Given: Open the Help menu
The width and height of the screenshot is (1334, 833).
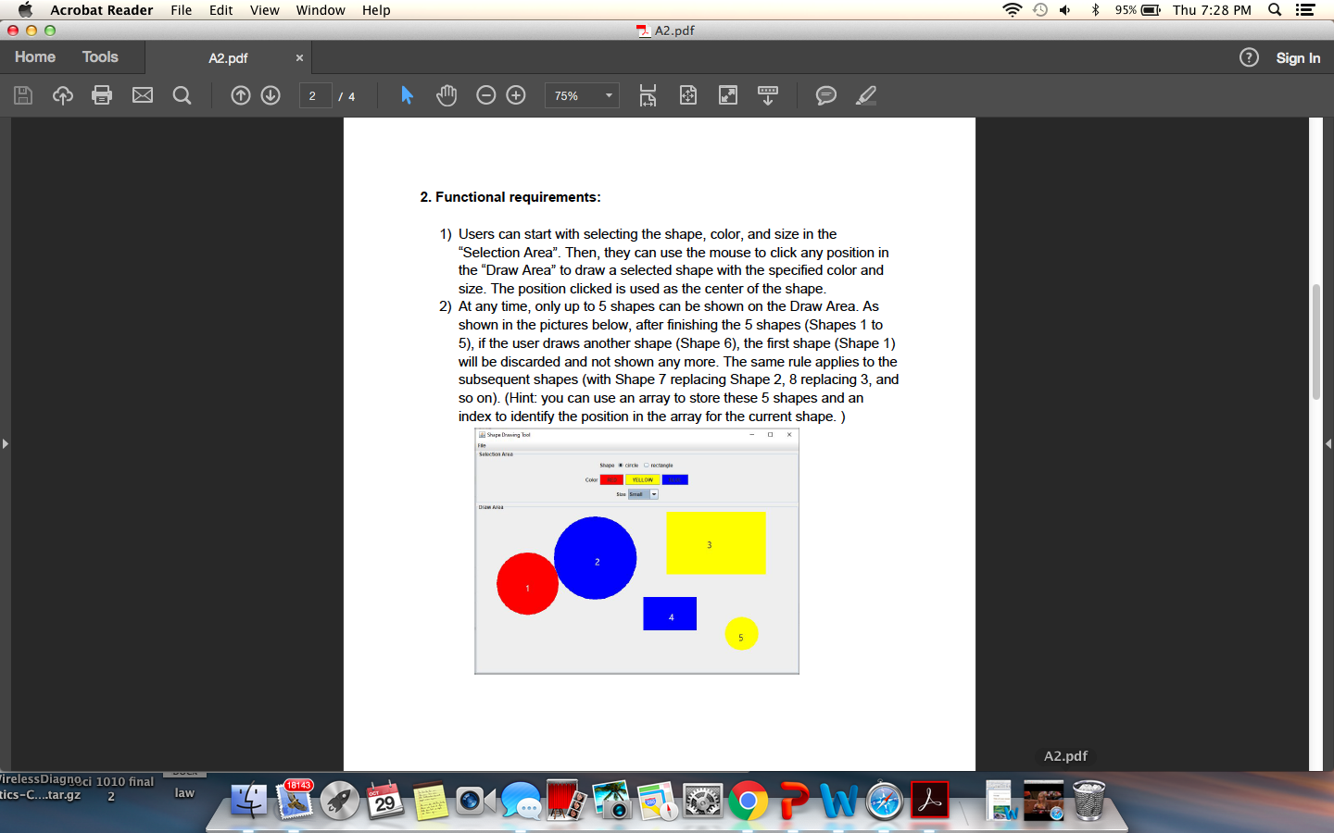Looking at the screenshot, I should click(x=376, y=10).
